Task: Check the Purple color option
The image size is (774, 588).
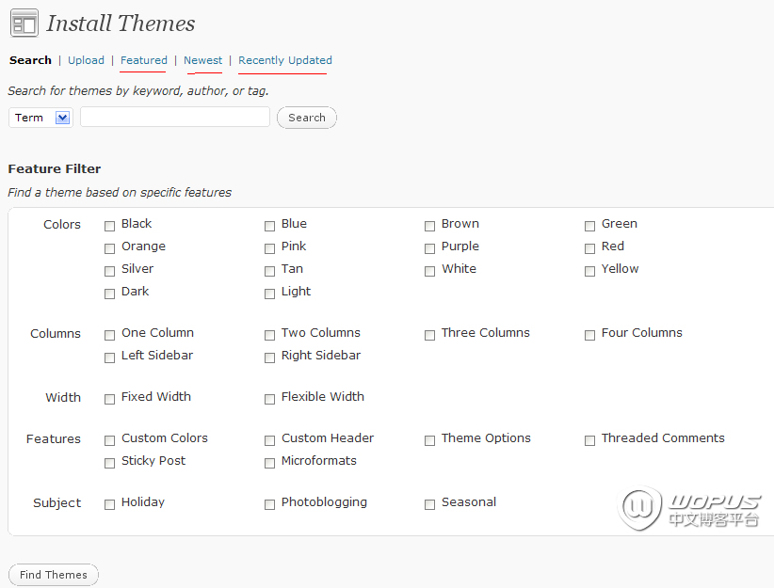Action: 430,248
